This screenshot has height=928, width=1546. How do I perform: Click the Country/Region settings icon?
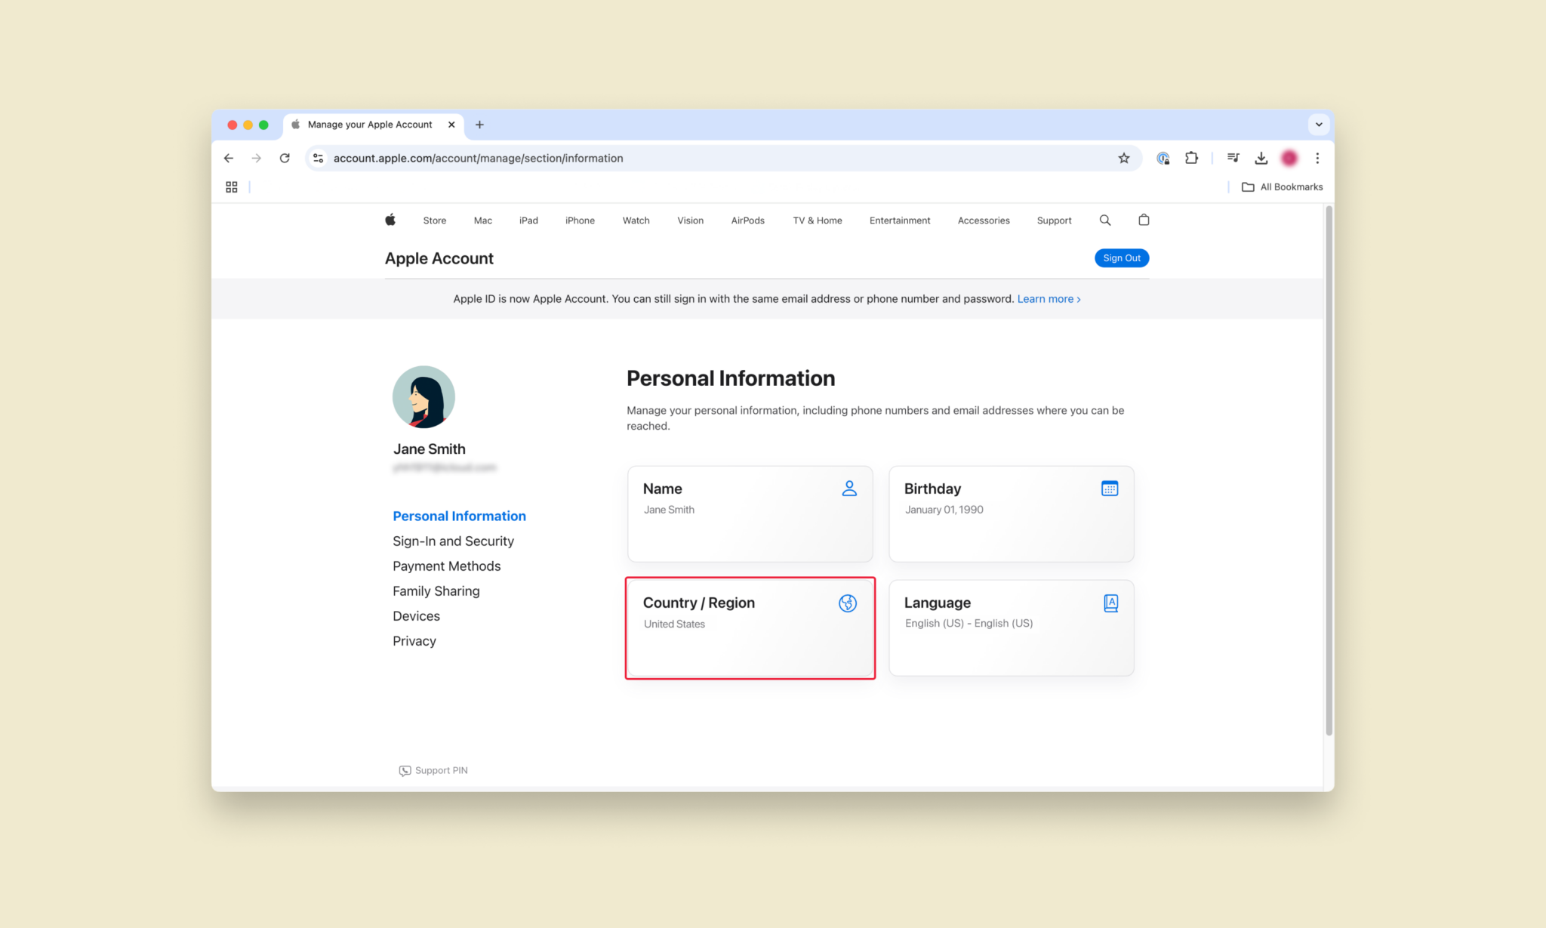tap(848, 603)
